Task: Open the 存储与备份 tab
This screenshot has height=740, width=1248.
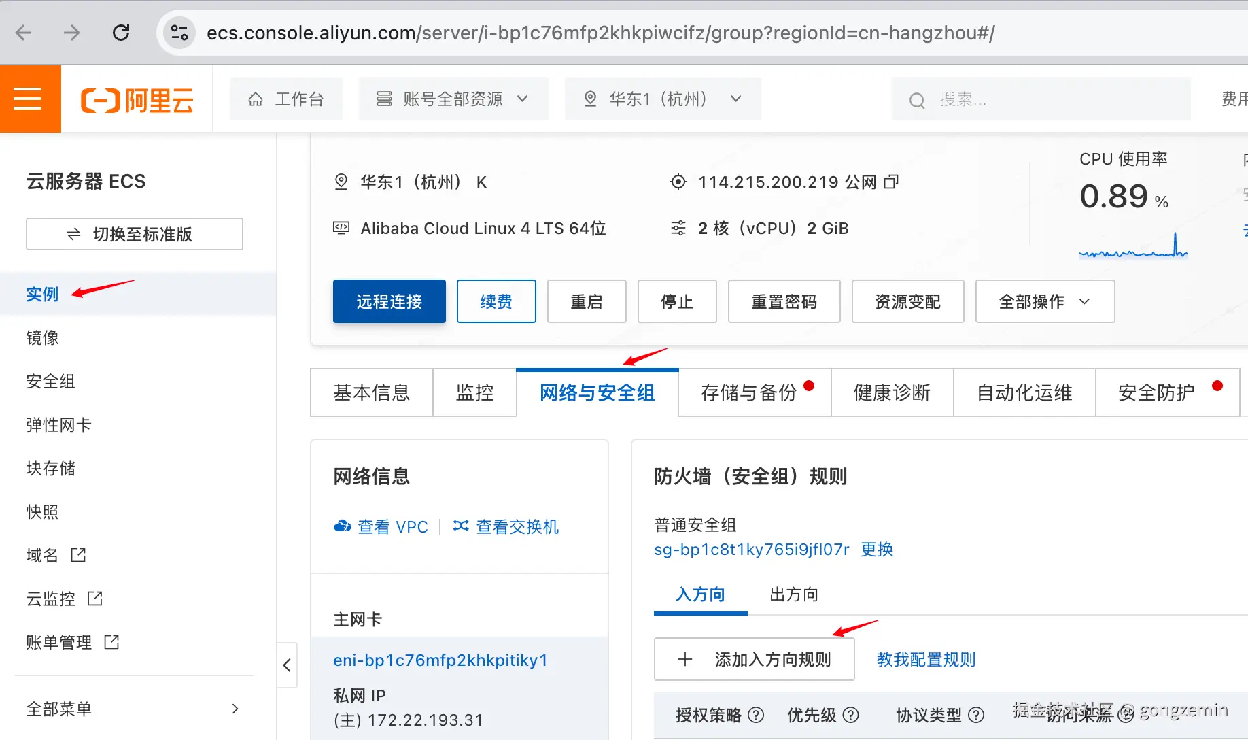Action: (755, 392)
